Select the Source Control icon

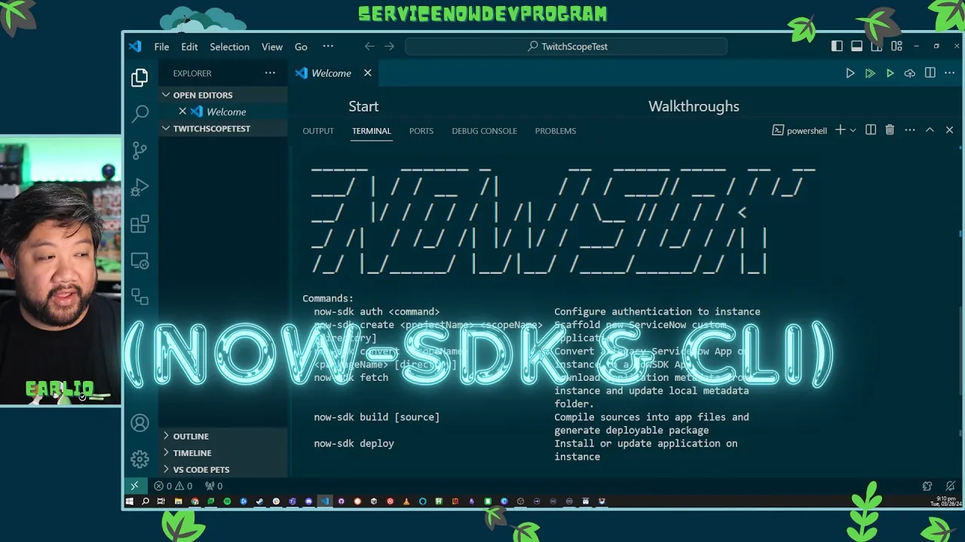139,150
